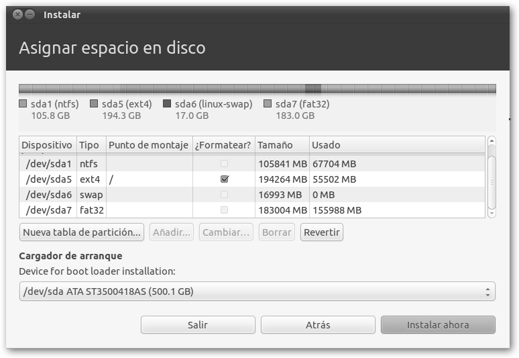This screenshot has height=358, width=519.
Task: Click the sda5 (ext4) legend color square
Action: [x=95, y=104]
